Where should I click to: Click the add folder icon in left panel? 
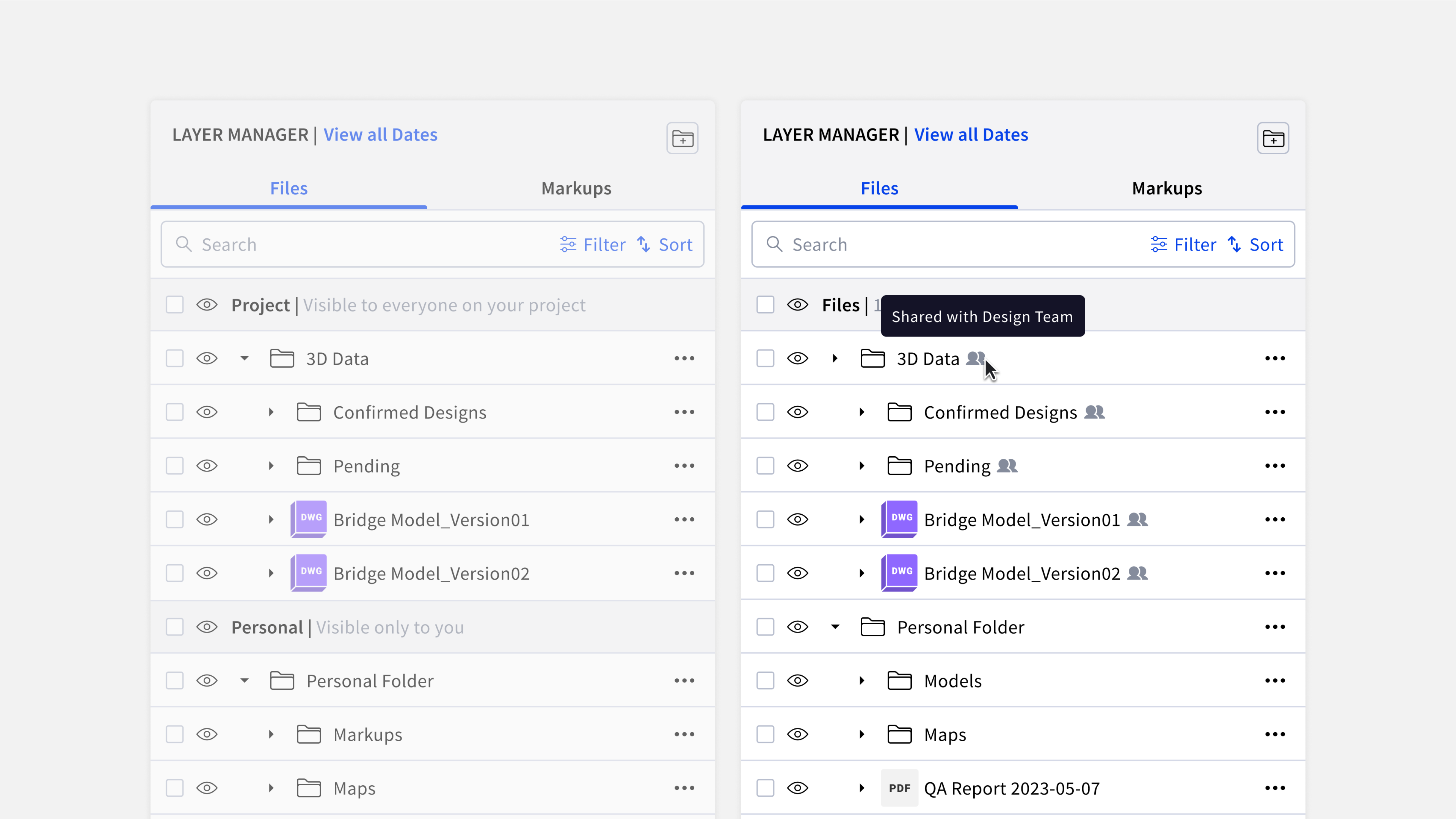[682, 138]
